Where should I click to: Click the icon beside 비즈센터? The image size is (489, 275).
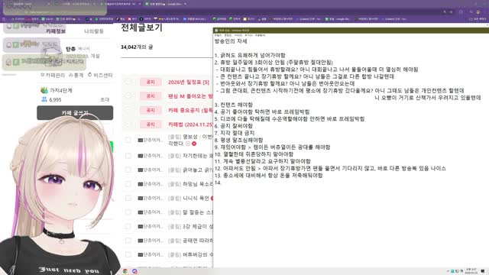90,75
